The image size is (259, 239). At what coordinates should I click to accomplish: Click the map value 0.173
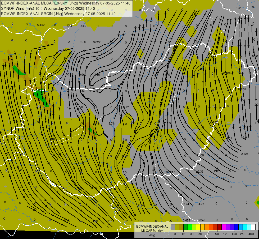click(x=242, y=89)
